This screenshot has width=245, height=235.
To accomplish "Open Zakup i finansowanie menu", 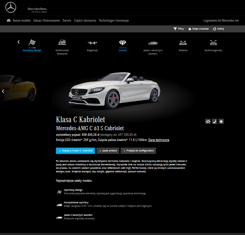I will (x=47, y=21).
